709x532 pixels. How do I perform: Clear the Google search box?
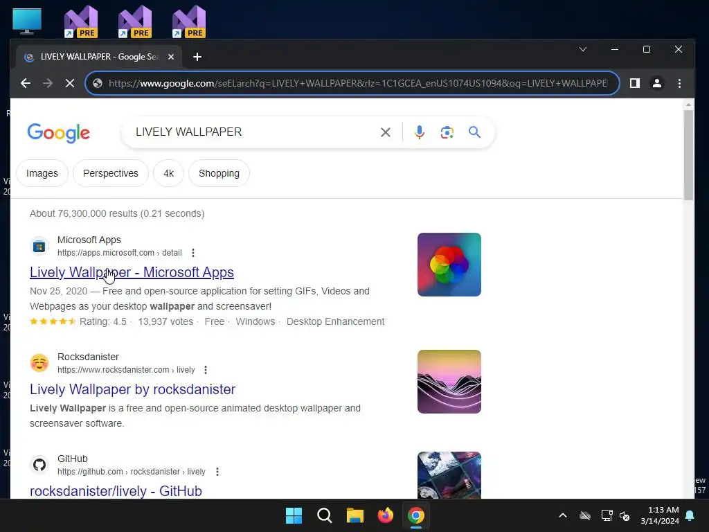386,132
